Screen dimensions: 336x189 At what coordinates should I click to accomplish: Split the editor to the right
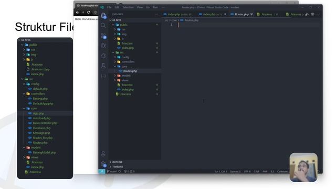[312, 14]
